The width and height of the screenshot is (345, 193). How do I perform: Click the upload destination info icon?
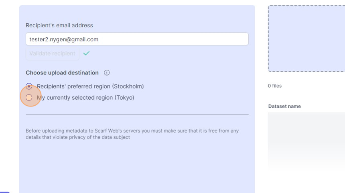click(107, 73)
